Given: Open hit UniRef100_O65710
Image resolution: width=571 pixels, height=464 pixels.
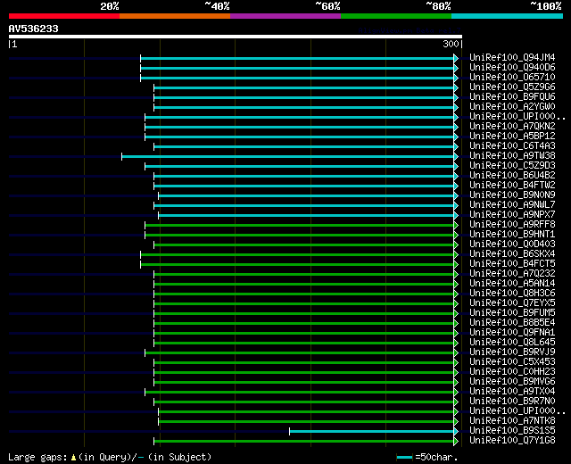Looking at the screenshot, I should tap(512, 78).
